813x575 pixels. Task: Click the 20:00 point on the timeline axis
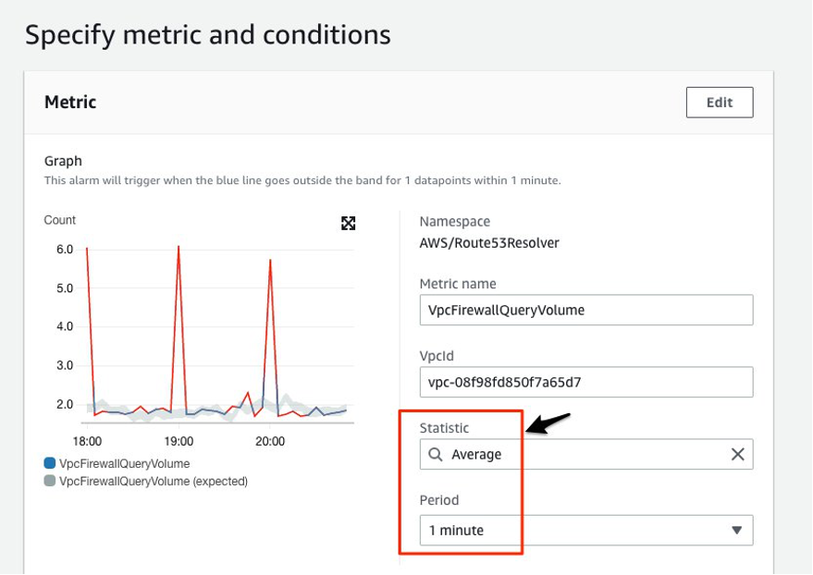(269, 441)
